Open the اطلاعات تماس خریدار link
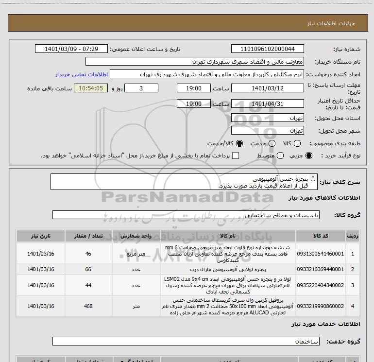 click(82, 74)
